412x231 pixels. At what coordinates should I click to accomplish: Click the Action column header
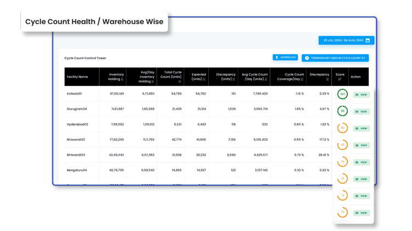pos(356,77)
